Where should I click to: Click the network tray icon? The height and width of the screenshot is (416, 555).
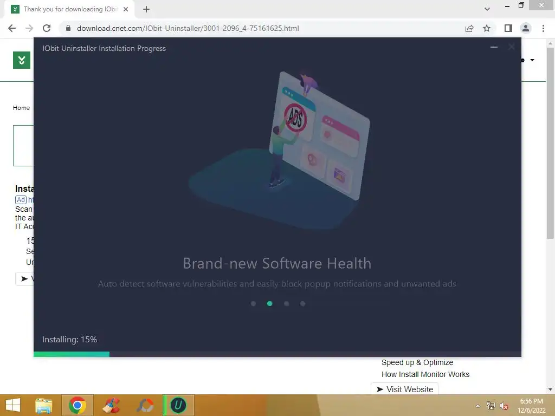click(491, 406)
